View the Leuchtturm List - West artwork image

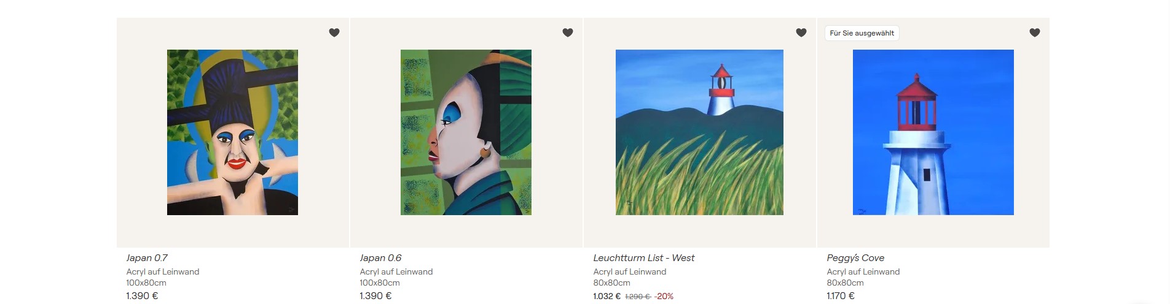click(x=699, y=132)
